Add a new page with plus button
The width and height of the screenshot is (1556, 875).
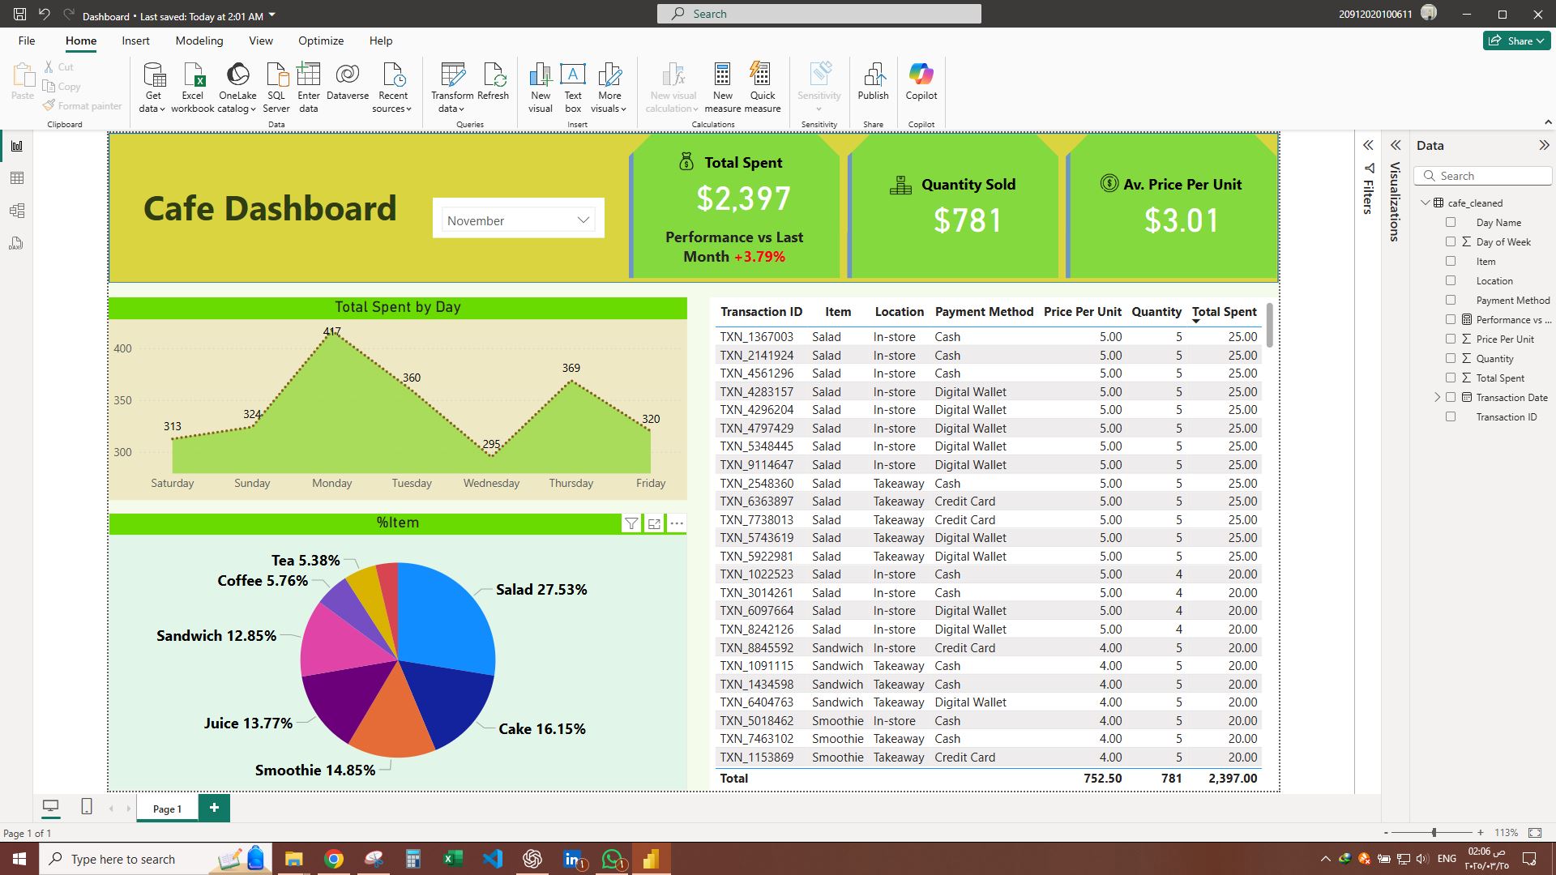(x=214, y=808)
